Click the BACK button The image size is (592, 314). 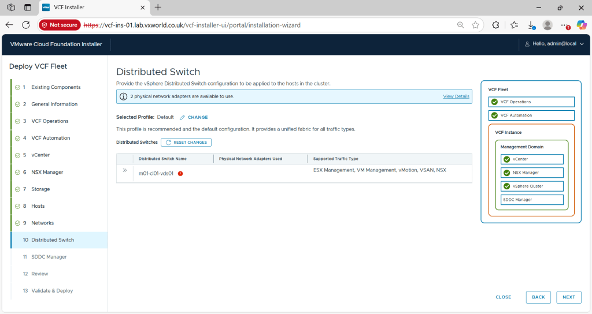click(538, 297)
